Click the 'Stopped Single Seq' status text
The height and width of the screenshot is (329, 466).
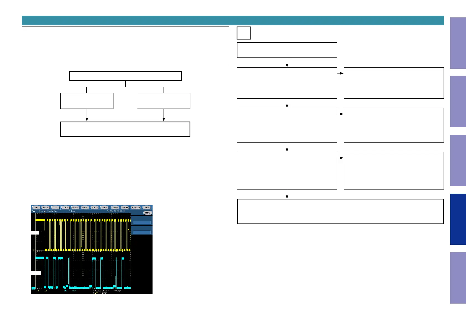tap(48, 211)
